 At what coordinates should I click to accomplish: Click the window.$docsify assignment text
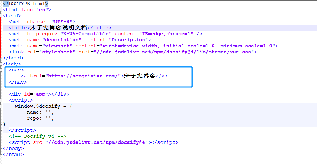click(x=44, y=106)
